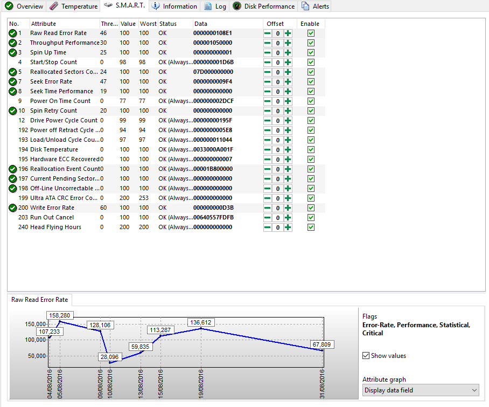
Task: Switch to the Log tab
Action: (215, 6)
